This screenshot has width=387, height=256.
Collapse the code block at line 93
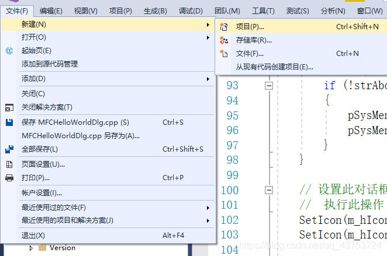[x=269, y=86]
